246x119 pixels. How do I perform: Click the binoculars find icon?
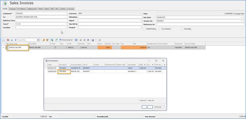coord(88,40)
